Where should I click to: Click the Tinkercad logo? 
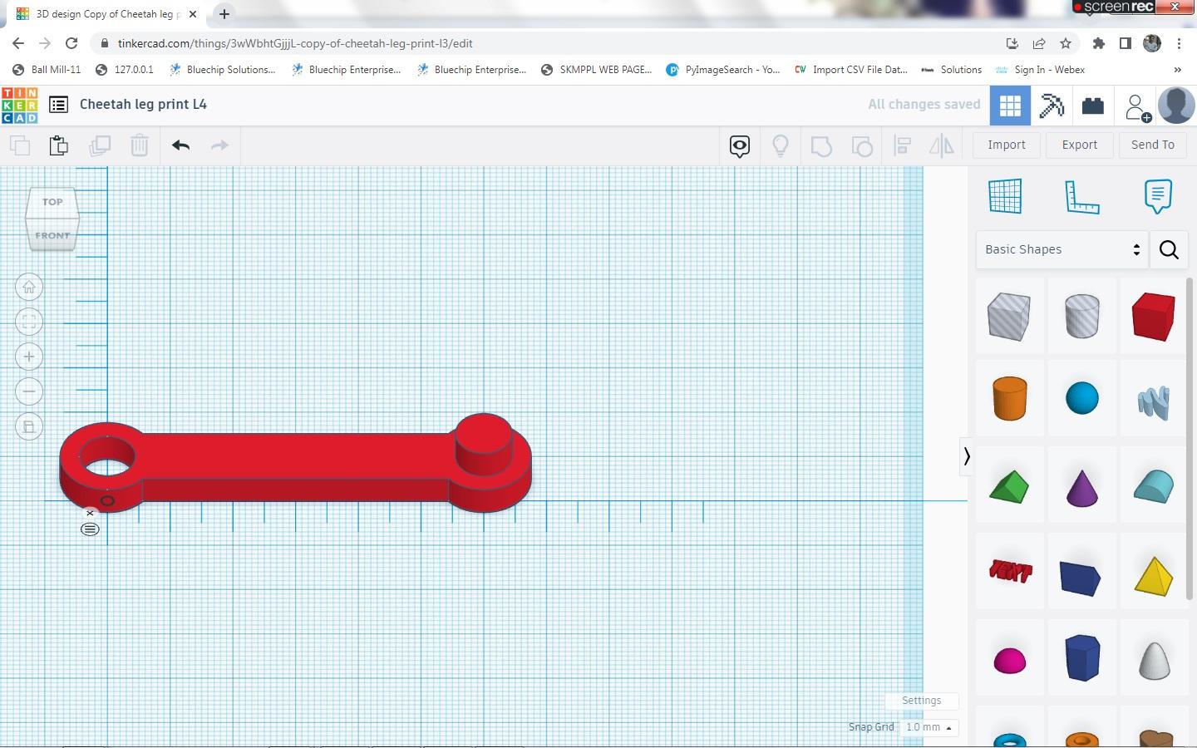pyautogui.click(x=20, y=105)
